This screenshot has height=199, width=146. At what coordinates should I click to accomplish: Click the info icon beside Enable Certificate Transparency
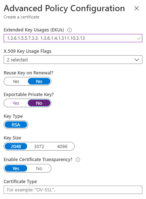click(x=78, y=160)
